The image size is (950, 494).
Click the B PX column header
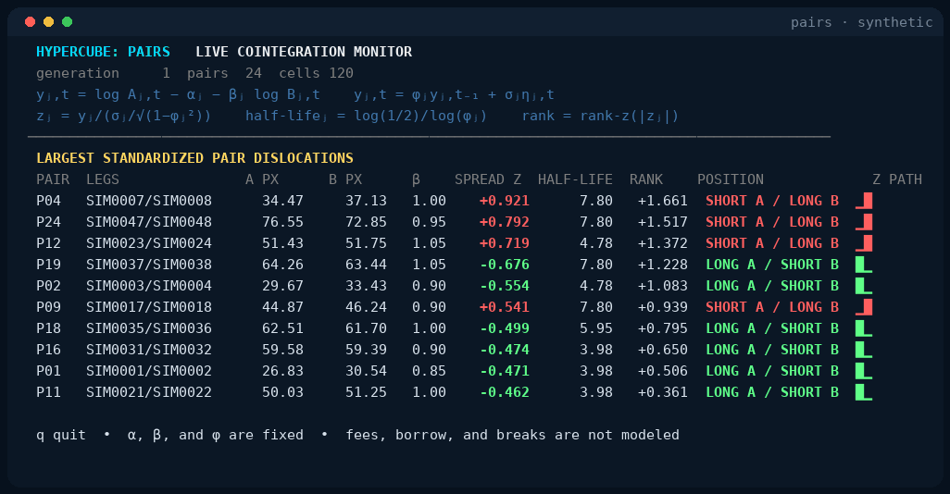coord(345,179)
